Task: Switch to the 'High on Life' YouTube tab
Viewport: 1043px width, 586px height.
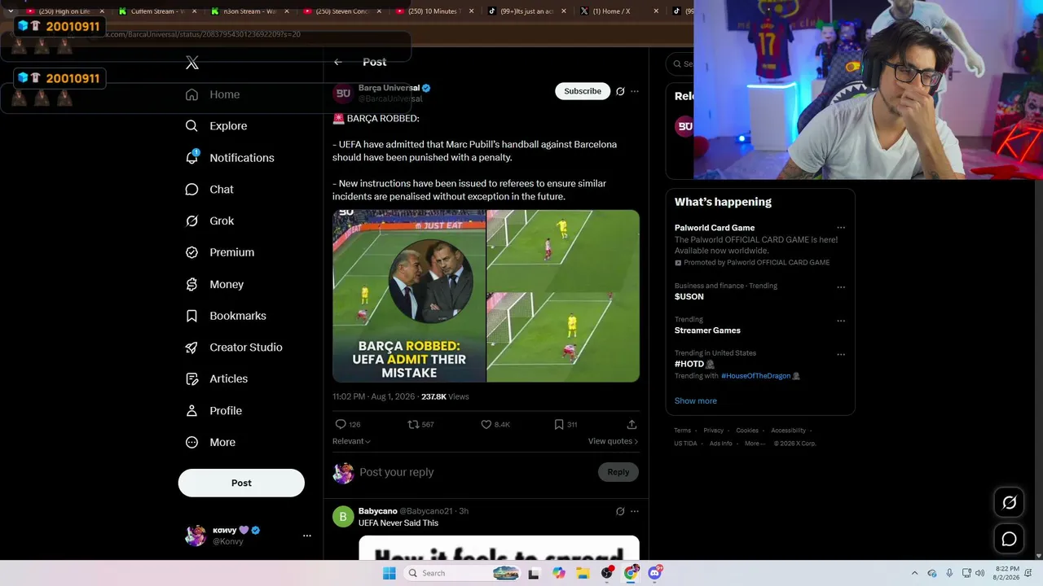Action: pyautogui.click(x=64, y=11)
